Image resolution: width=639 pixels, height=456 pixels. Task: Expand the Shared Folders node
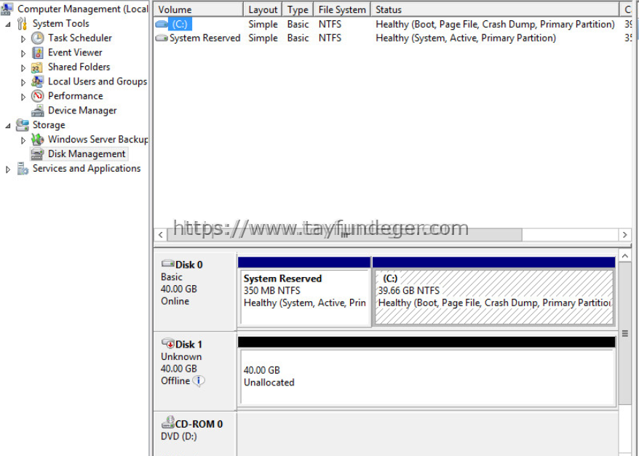click(x=23, y=68)
